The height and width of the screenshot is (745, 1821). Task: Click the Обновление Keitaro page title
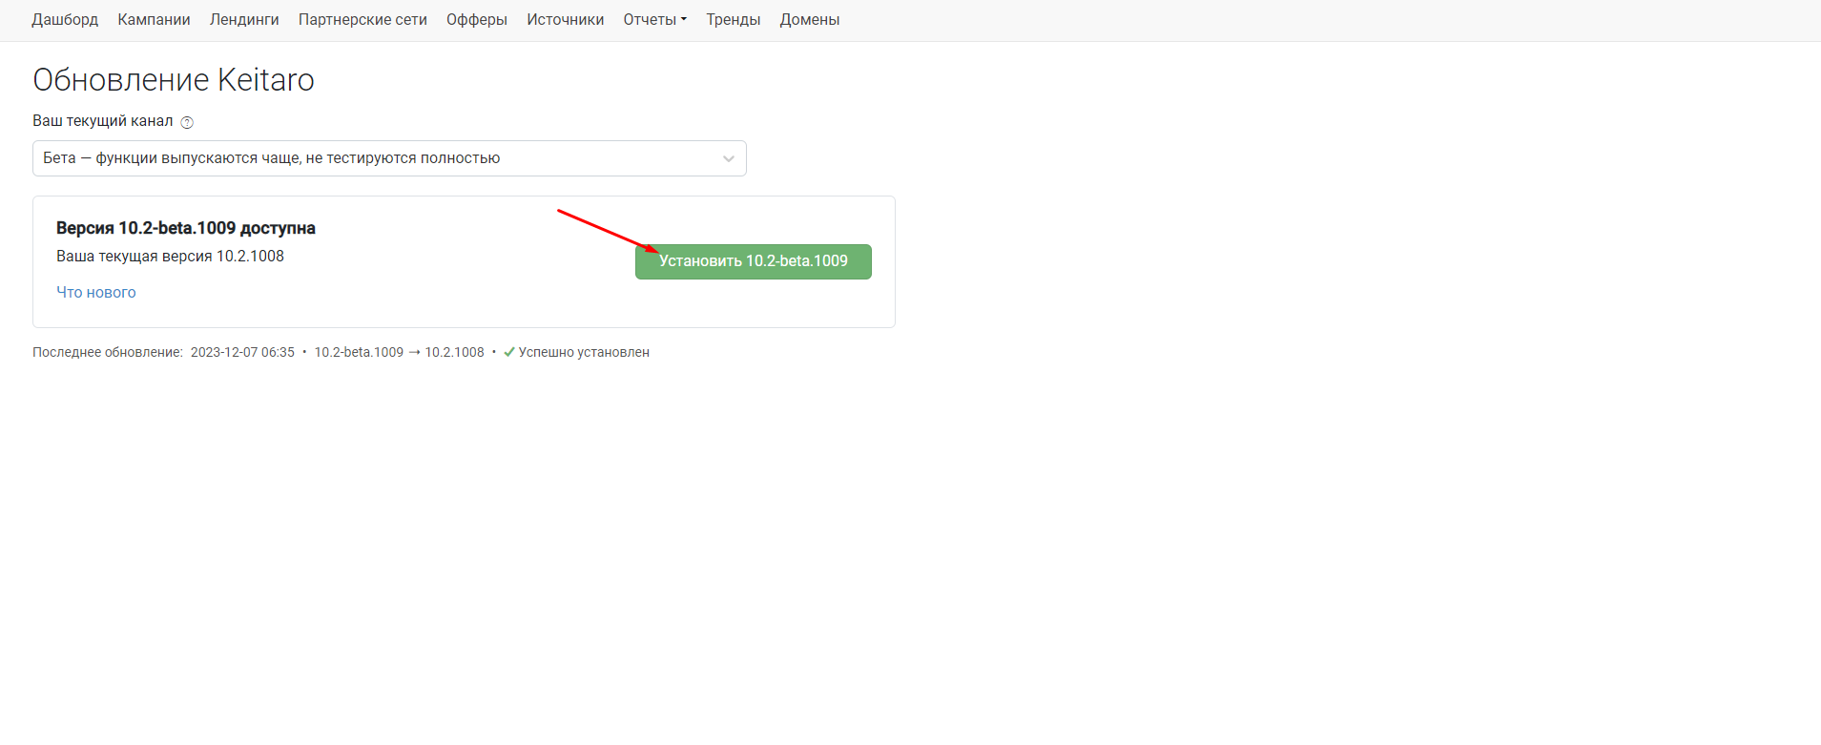pyautogui.click(x=174, y=79)
